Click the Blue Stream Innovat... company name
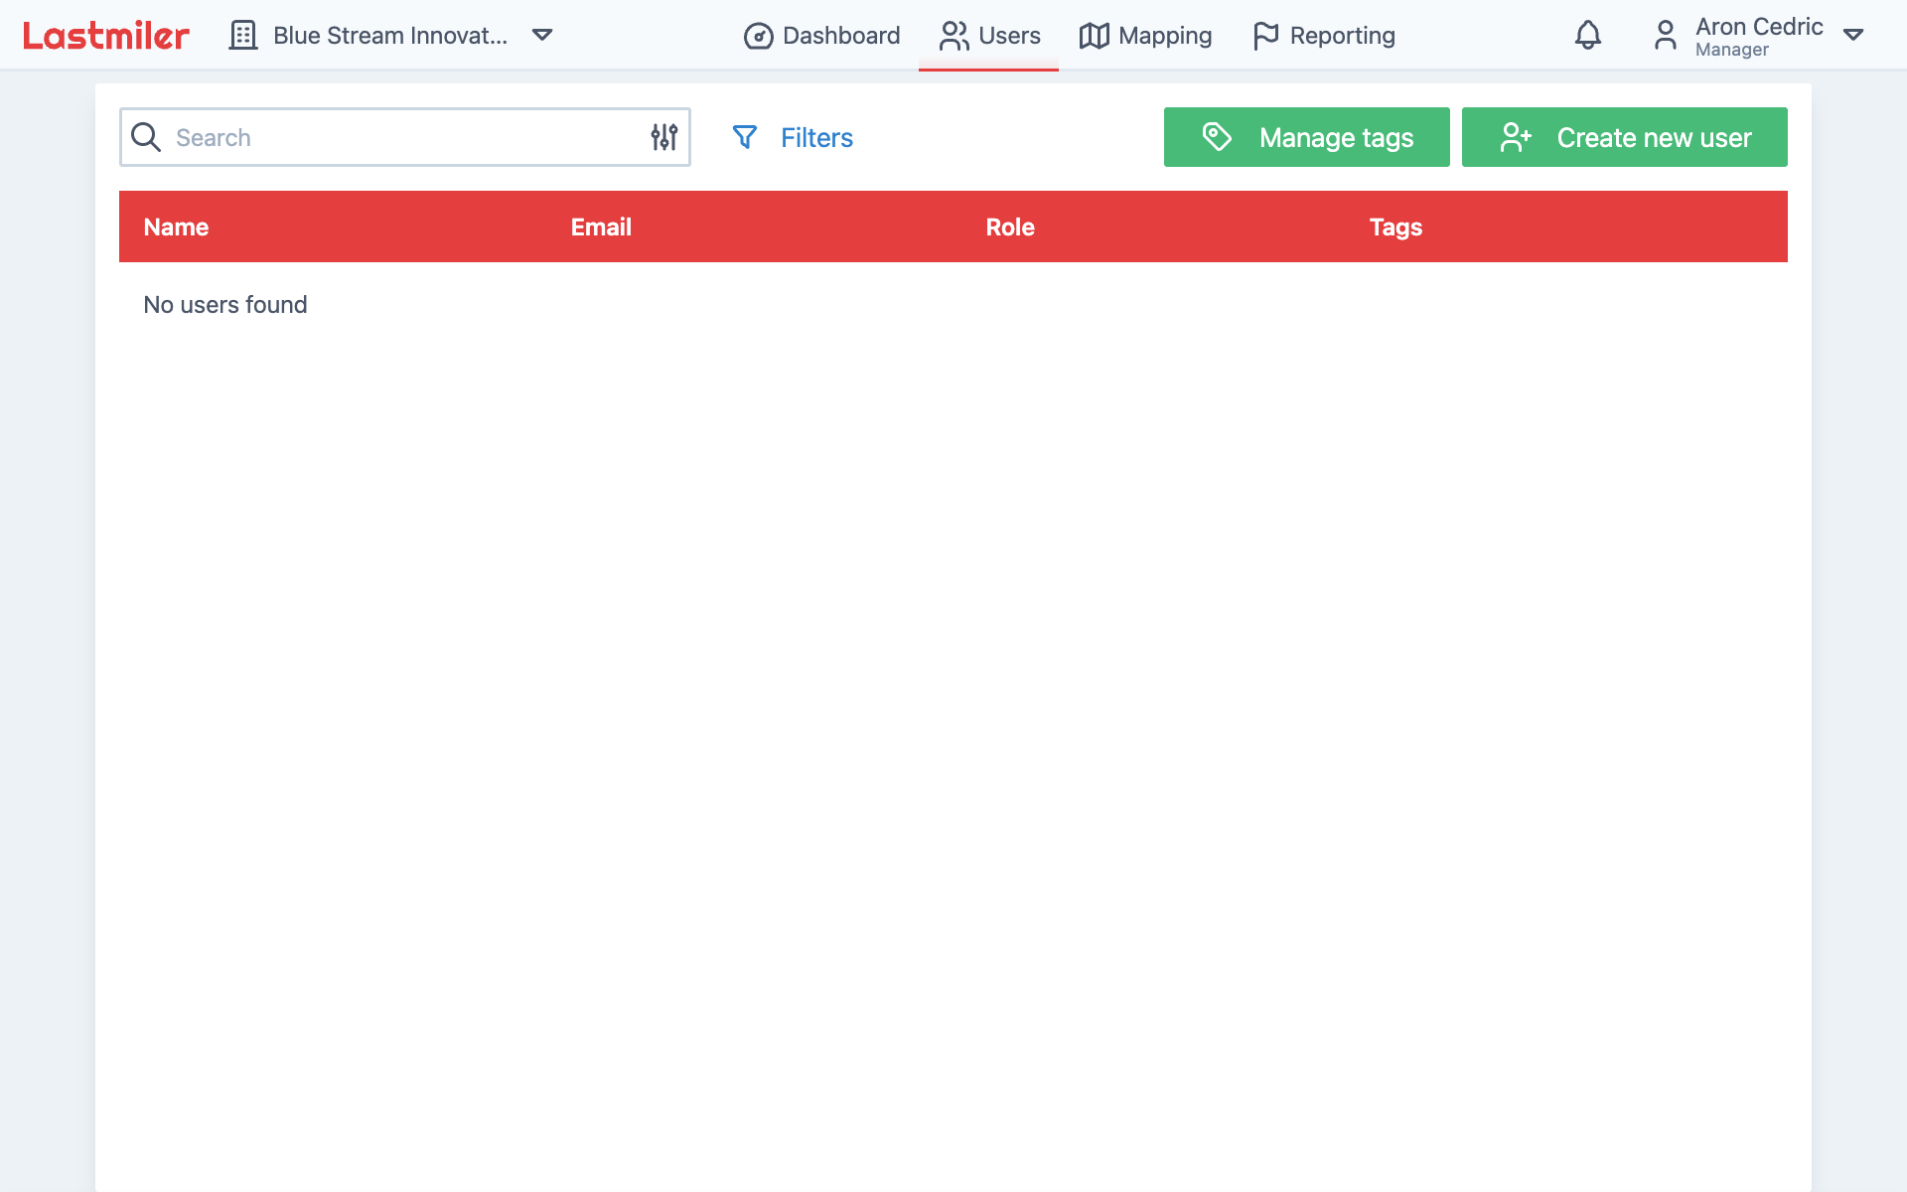1907x1192 pixels. tap(390, 36)
